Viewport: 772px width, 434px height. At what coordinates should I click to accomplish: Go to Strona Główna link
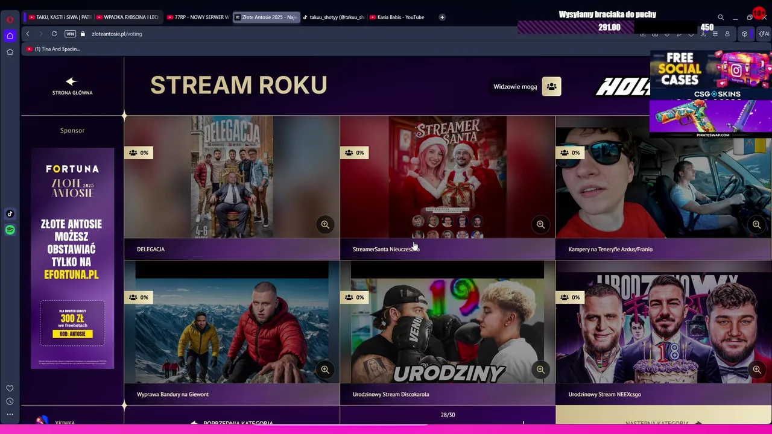point(72,86)
